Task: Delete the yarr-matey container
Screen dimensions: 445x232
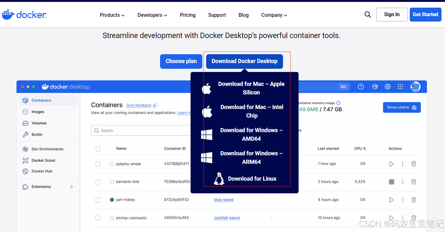Action: [x=414, y=200]
